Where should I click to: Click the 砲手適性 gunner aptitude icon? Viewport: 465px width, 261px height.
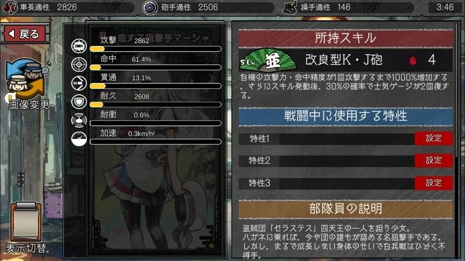pyautogui.click(x=150, y=8)
